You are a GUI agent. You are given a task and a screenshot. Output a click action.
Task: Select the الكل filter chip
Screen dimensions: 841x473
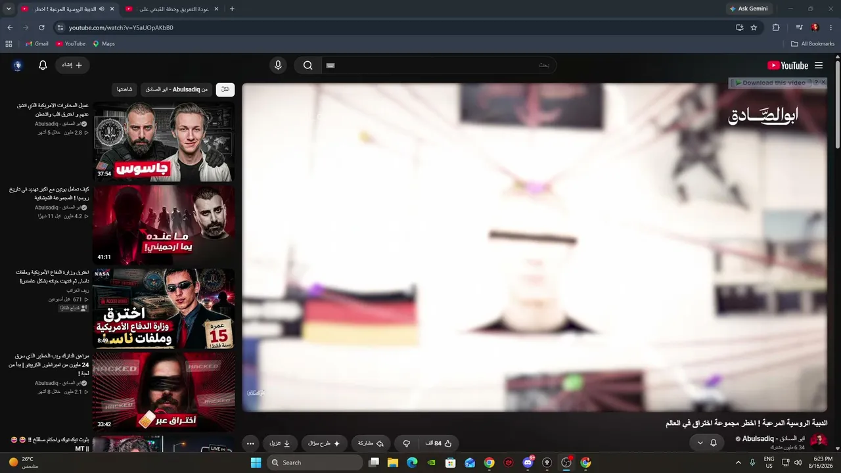click(225, 89)
